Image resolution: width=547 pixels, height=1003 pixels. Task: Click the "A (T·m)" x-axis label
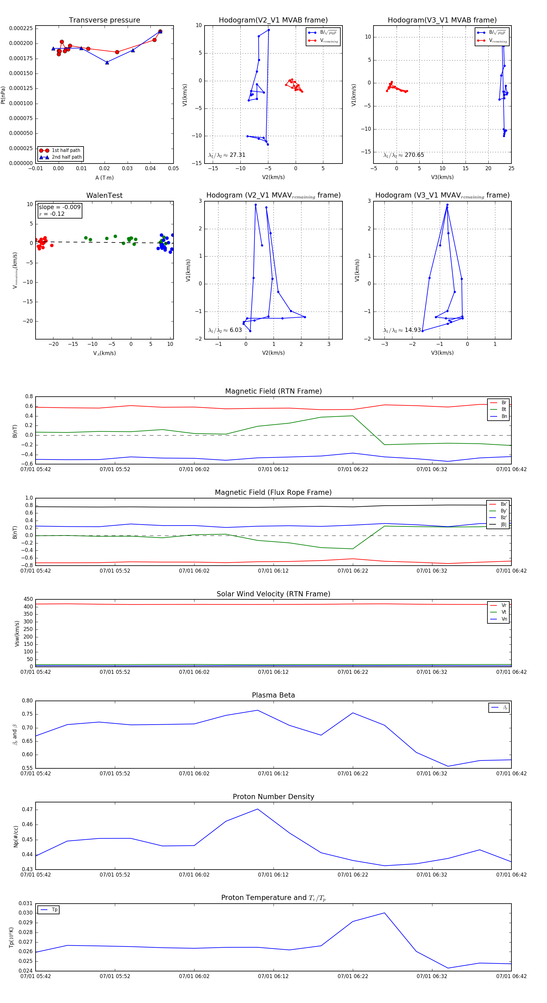tap(104, 178)
